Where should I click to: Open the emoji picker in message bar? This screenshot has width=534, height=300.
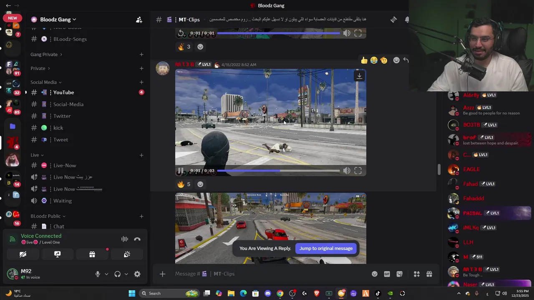375,274
